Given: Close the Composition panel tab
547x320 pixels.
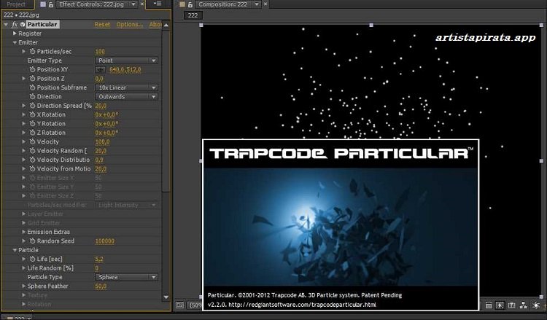Looking at the screenshot, I should click(x=265, y=4).
